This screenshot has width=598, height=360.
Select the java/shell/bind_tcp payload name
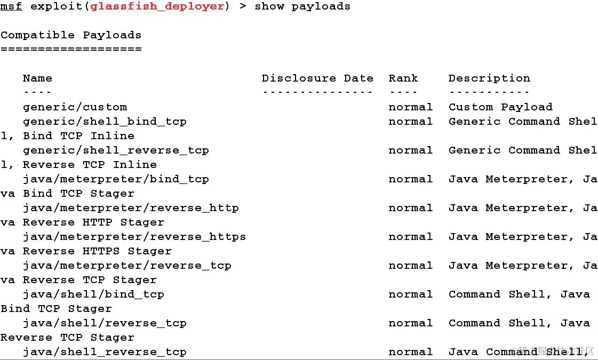(x=93, y=294)
